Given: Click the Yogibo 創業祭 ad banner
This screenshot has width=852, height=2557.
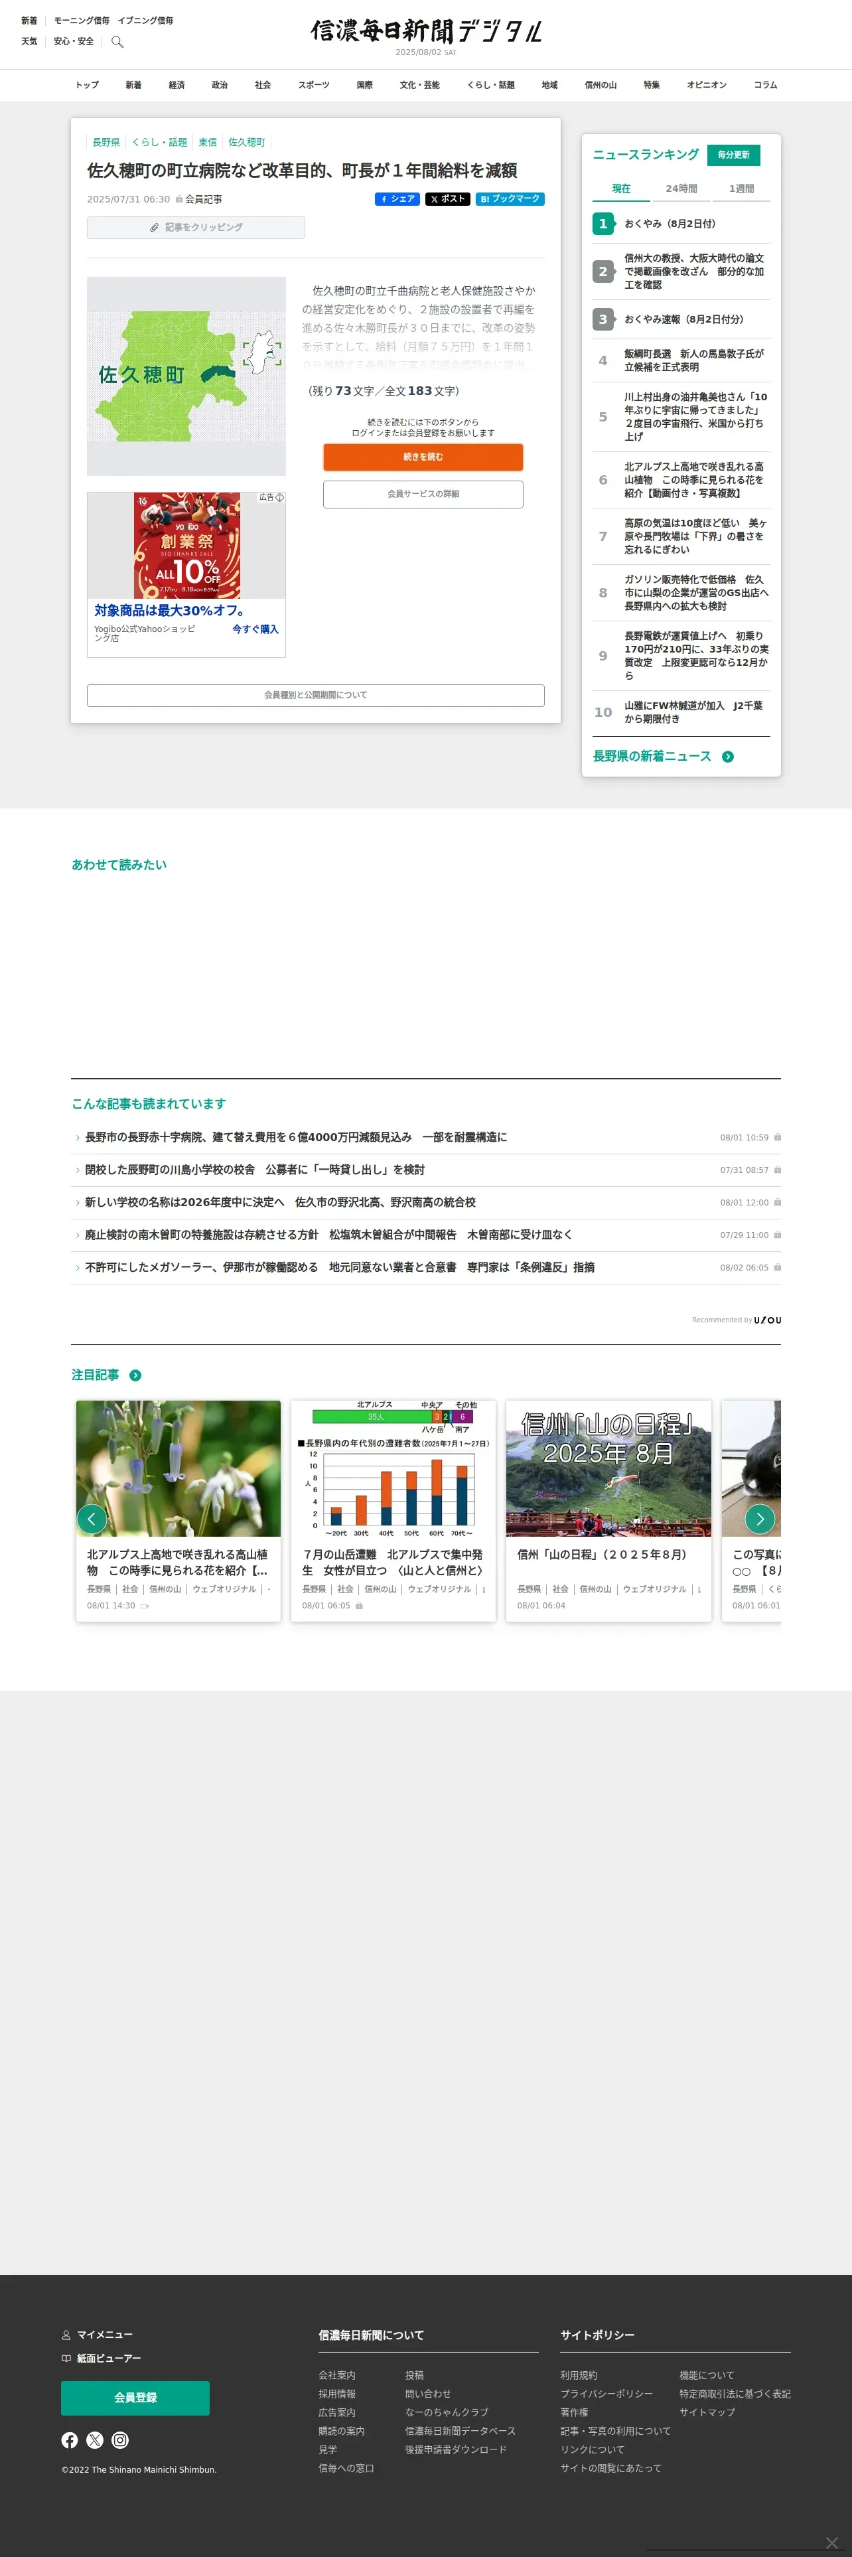Looking at the screenshot, I should click(x=186, y=545).
